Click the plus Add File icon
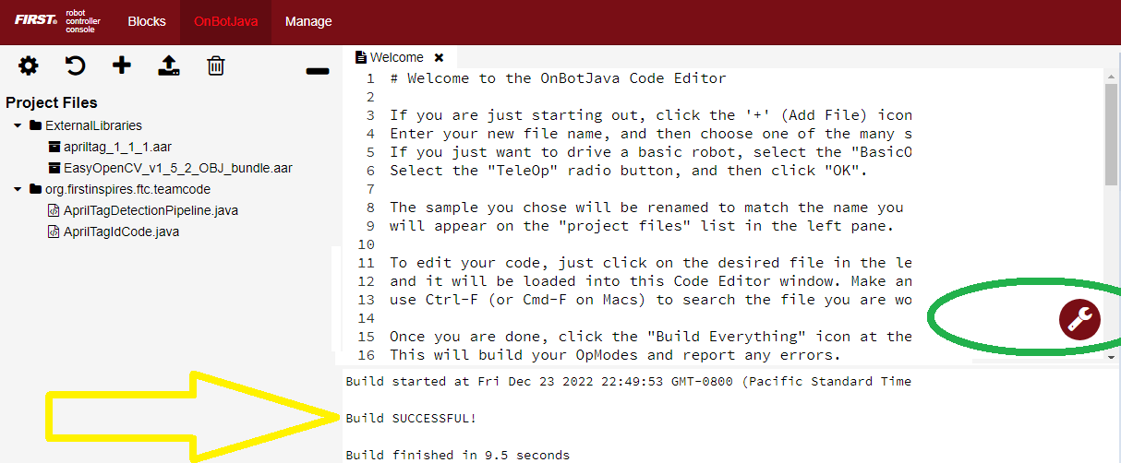The image size is (1121, 463). [122, 65]
